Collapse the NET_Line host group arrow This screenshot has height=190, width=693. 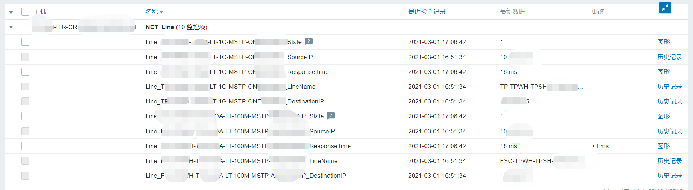point(11,27)
